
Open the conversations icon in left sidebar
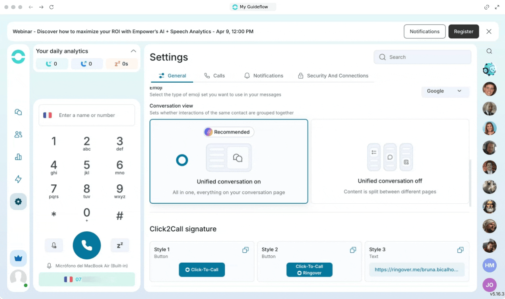click(18, 112)
